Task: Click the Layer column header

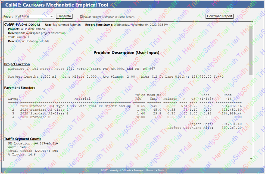Action: (13, 99)
